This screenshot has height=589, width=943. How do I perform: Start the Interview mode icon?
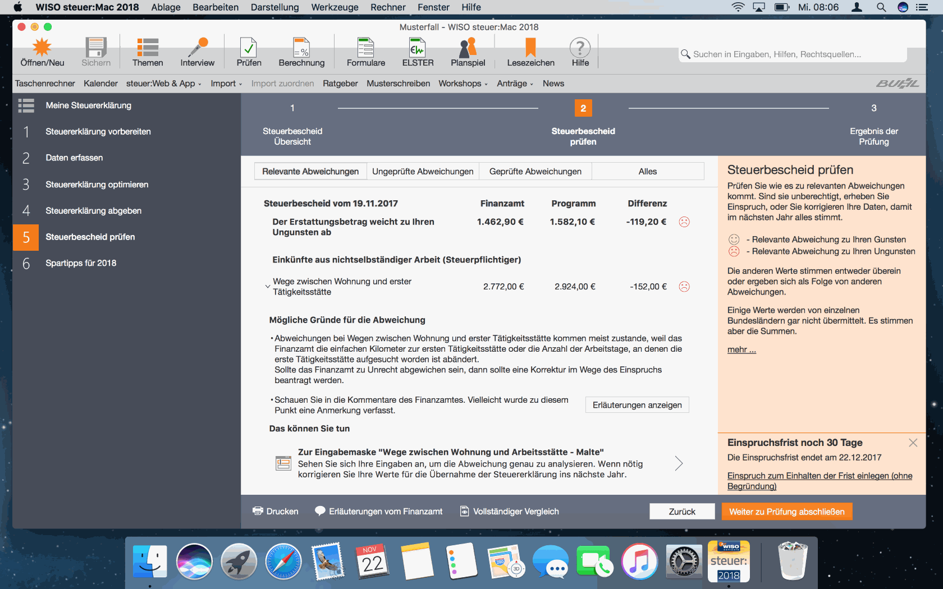click(198, 48)
